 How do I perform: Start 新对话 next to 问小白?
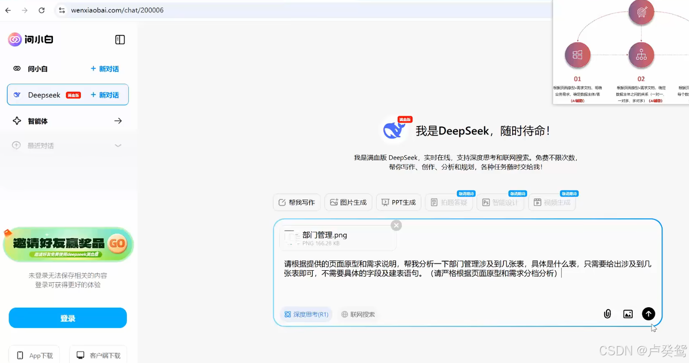tap(105, 69)
